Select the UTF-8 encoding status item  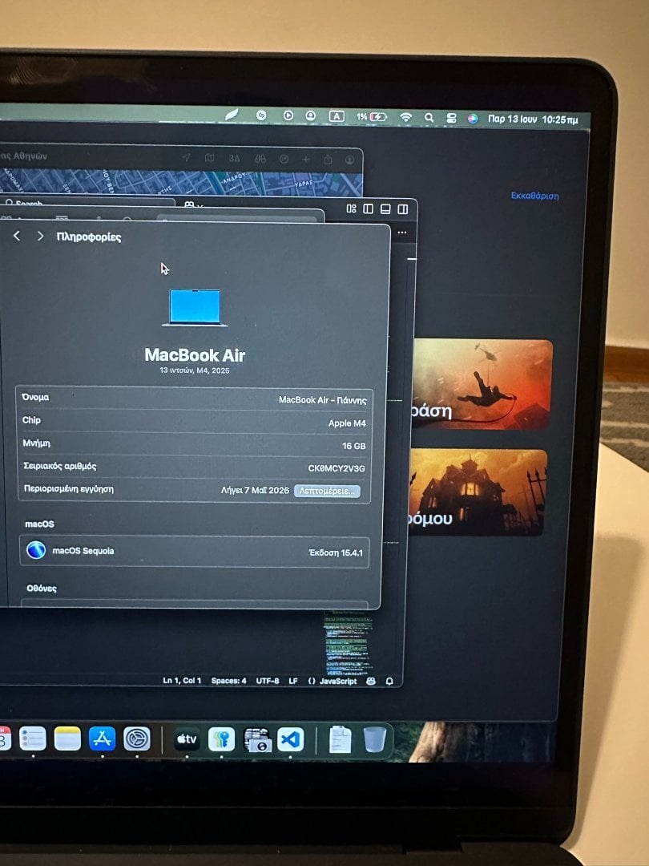point(268,681)
